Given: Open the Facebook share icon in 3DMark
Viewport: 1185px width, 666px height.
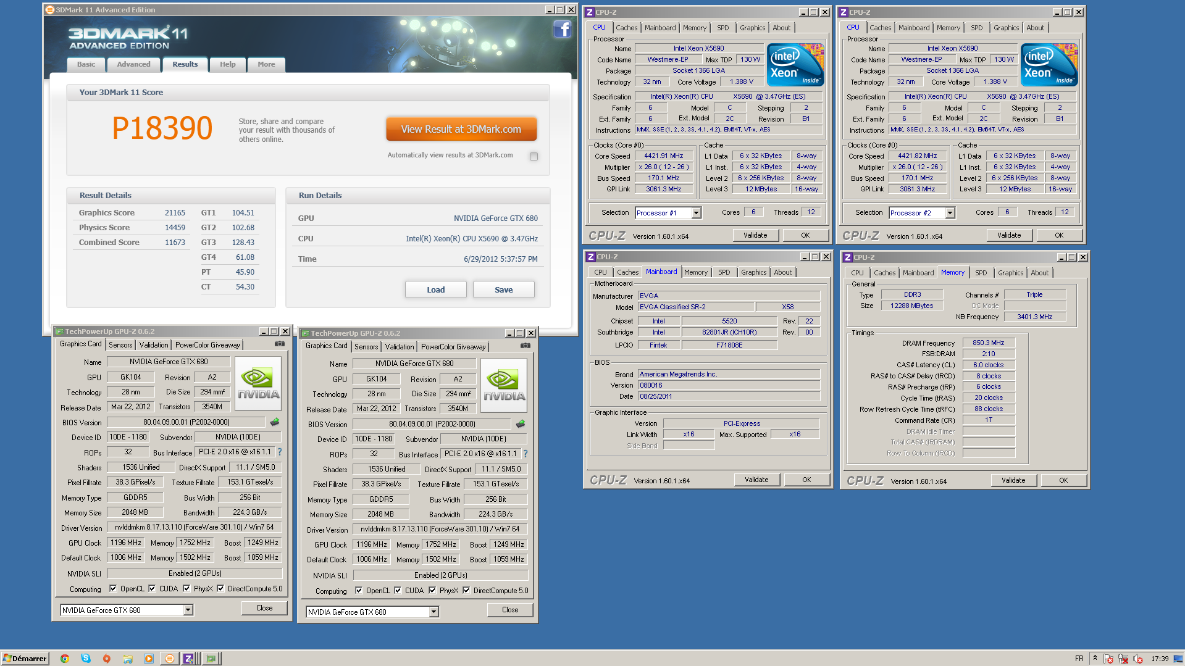Looking at the screenshot, I should [562, 29].
